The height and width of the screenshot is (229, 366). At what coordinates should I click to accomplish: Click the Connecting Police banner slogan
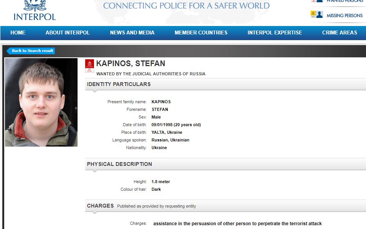coord(186,6)
